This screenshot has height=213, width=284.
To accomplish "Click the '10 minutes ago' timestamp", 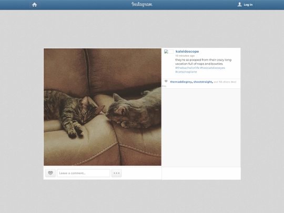I will [185, 56].
